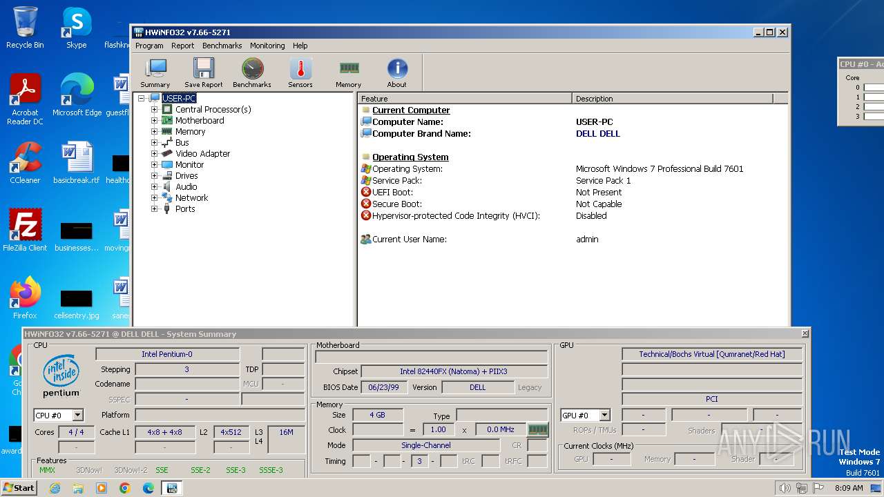
Task: Open the Skype desktop shortcut
Action: pos(76,28)
